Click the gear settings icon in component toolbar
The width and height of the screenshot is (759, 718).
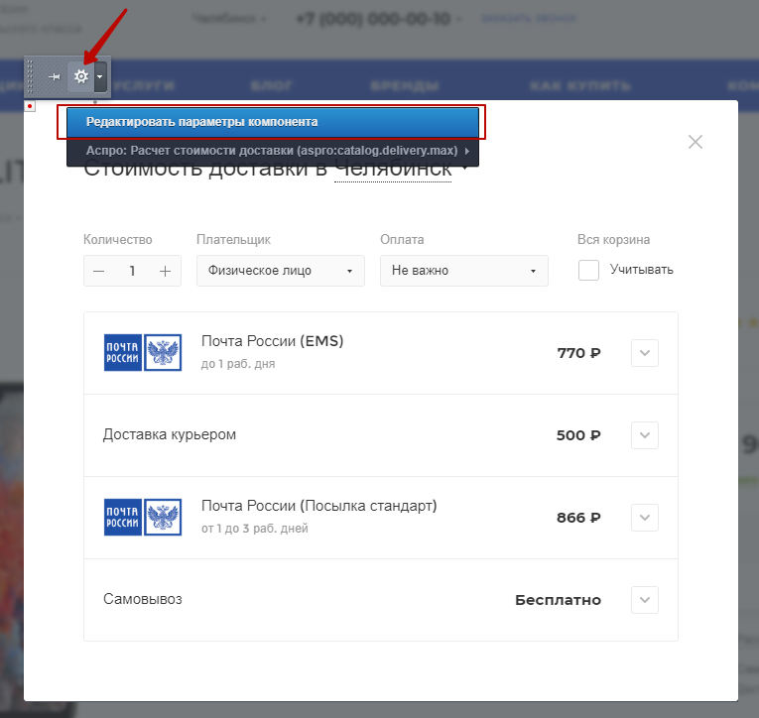(80, 76)
